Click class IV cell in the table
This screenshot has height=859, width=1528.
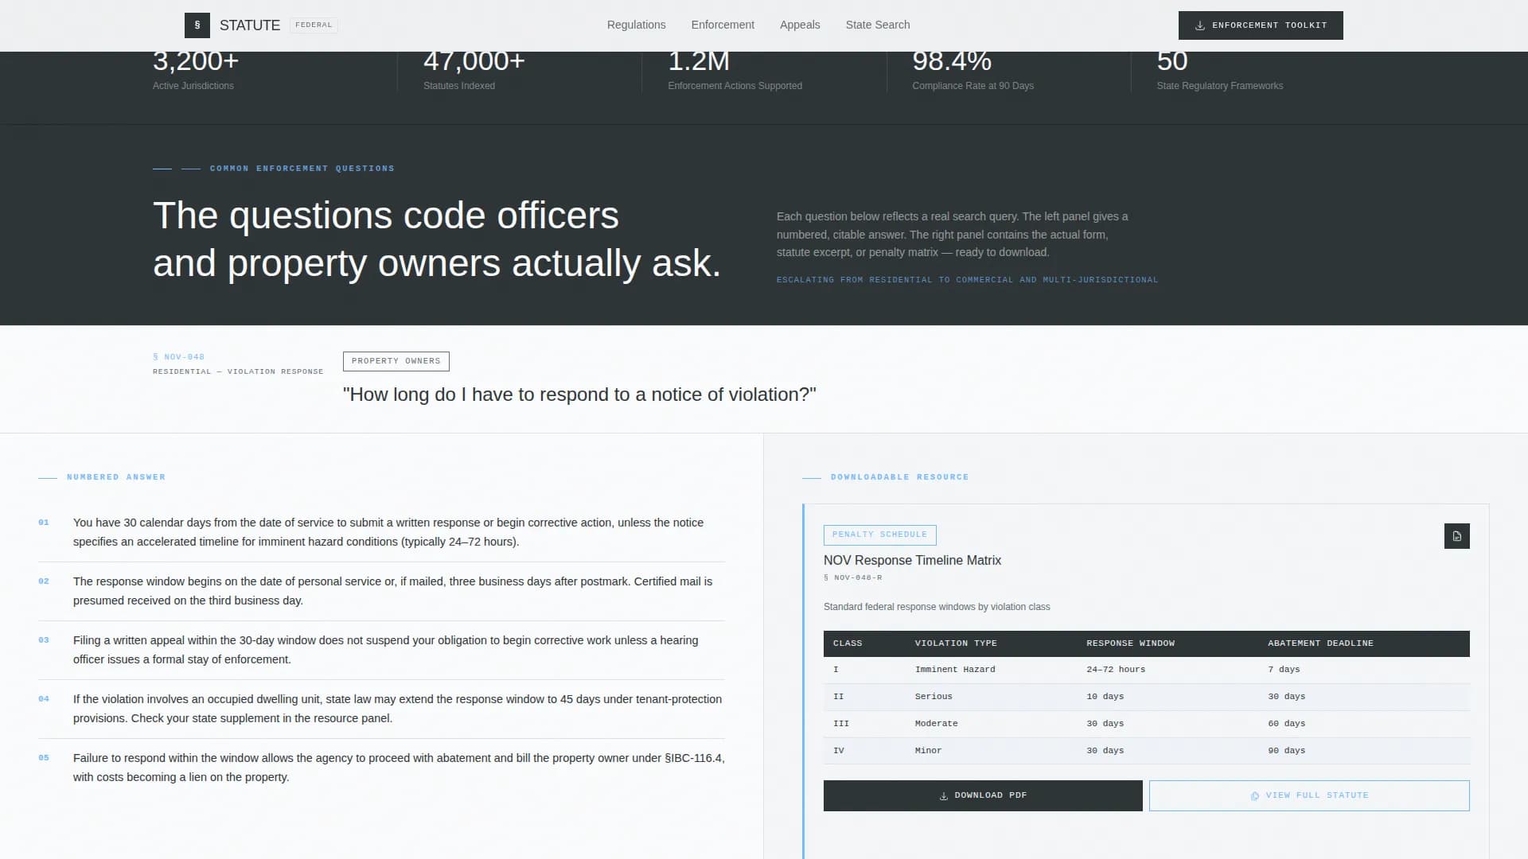tap(839, 751)
